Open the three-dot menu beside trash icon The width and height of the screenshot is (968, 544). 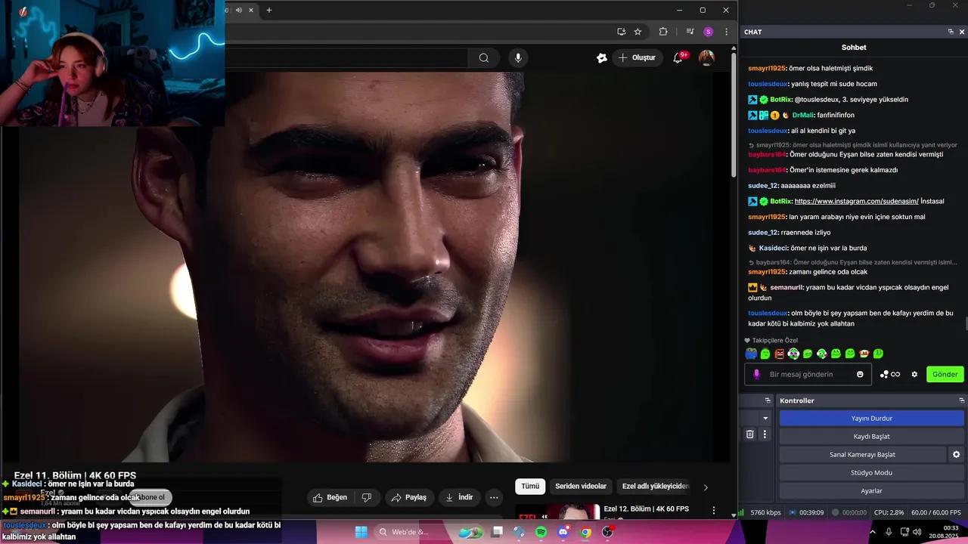765,434
